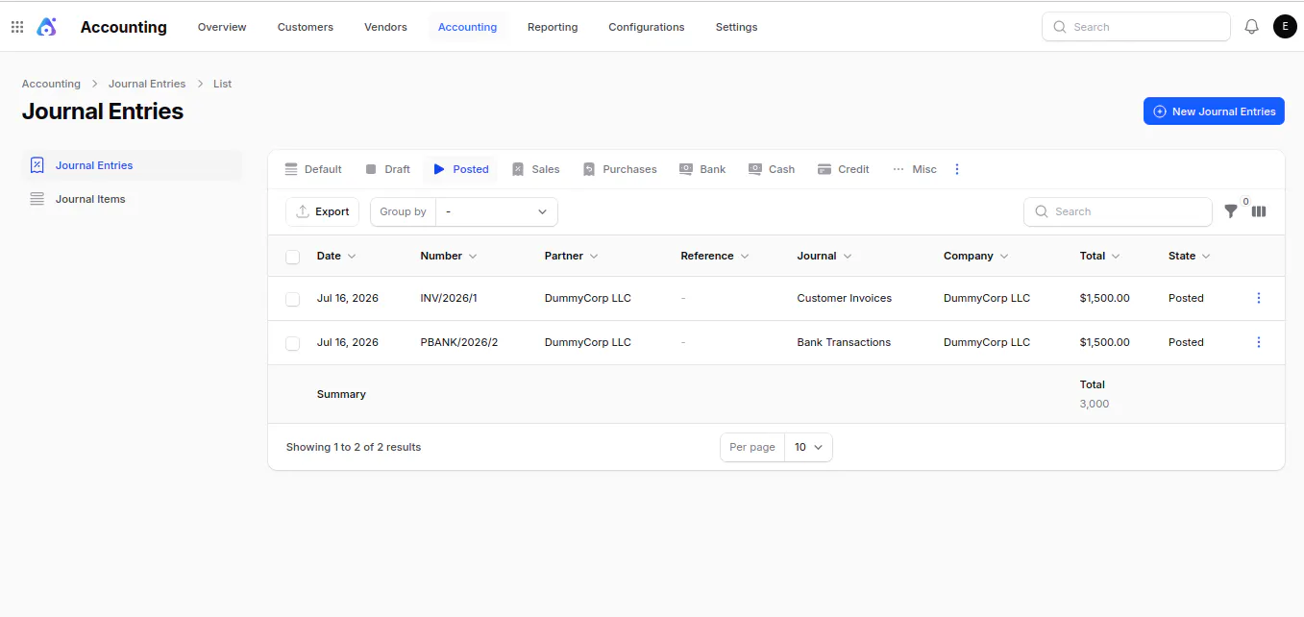The image size is (1304, 617).
Task: Click the New Journal Entries button
Action: pos(1214,111)
